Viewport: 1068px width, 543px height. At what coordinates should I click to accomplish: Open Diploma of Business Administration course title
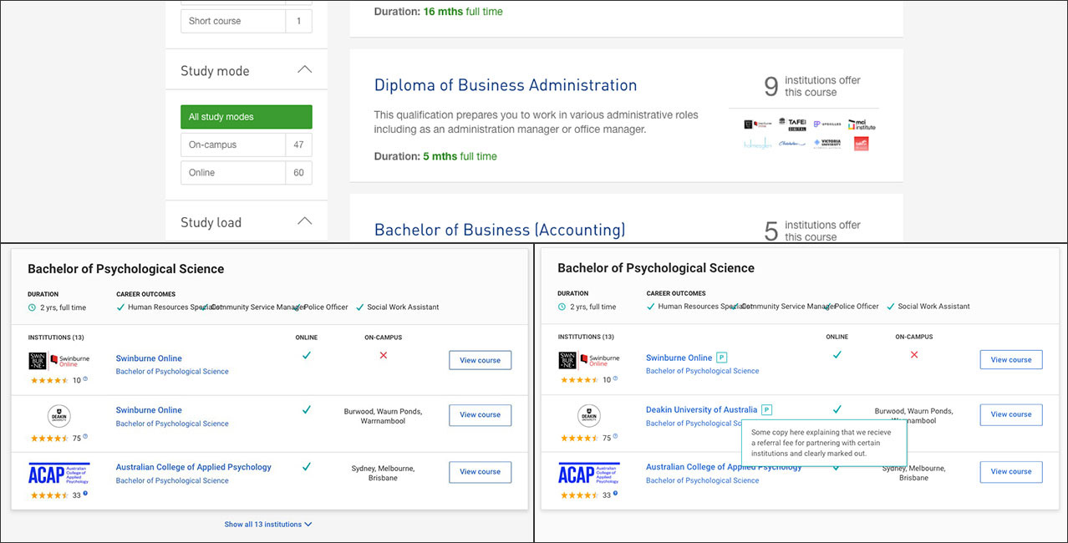click(505, 85)
